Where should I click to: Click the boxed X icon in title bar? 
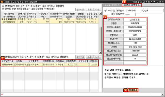pyautogui.click(x=141, y=2)
